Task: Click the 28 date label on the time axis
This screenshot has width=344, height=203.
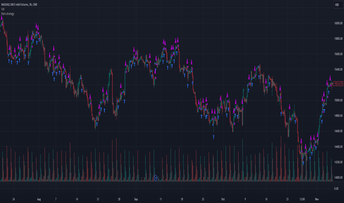Action: point(119,199)
